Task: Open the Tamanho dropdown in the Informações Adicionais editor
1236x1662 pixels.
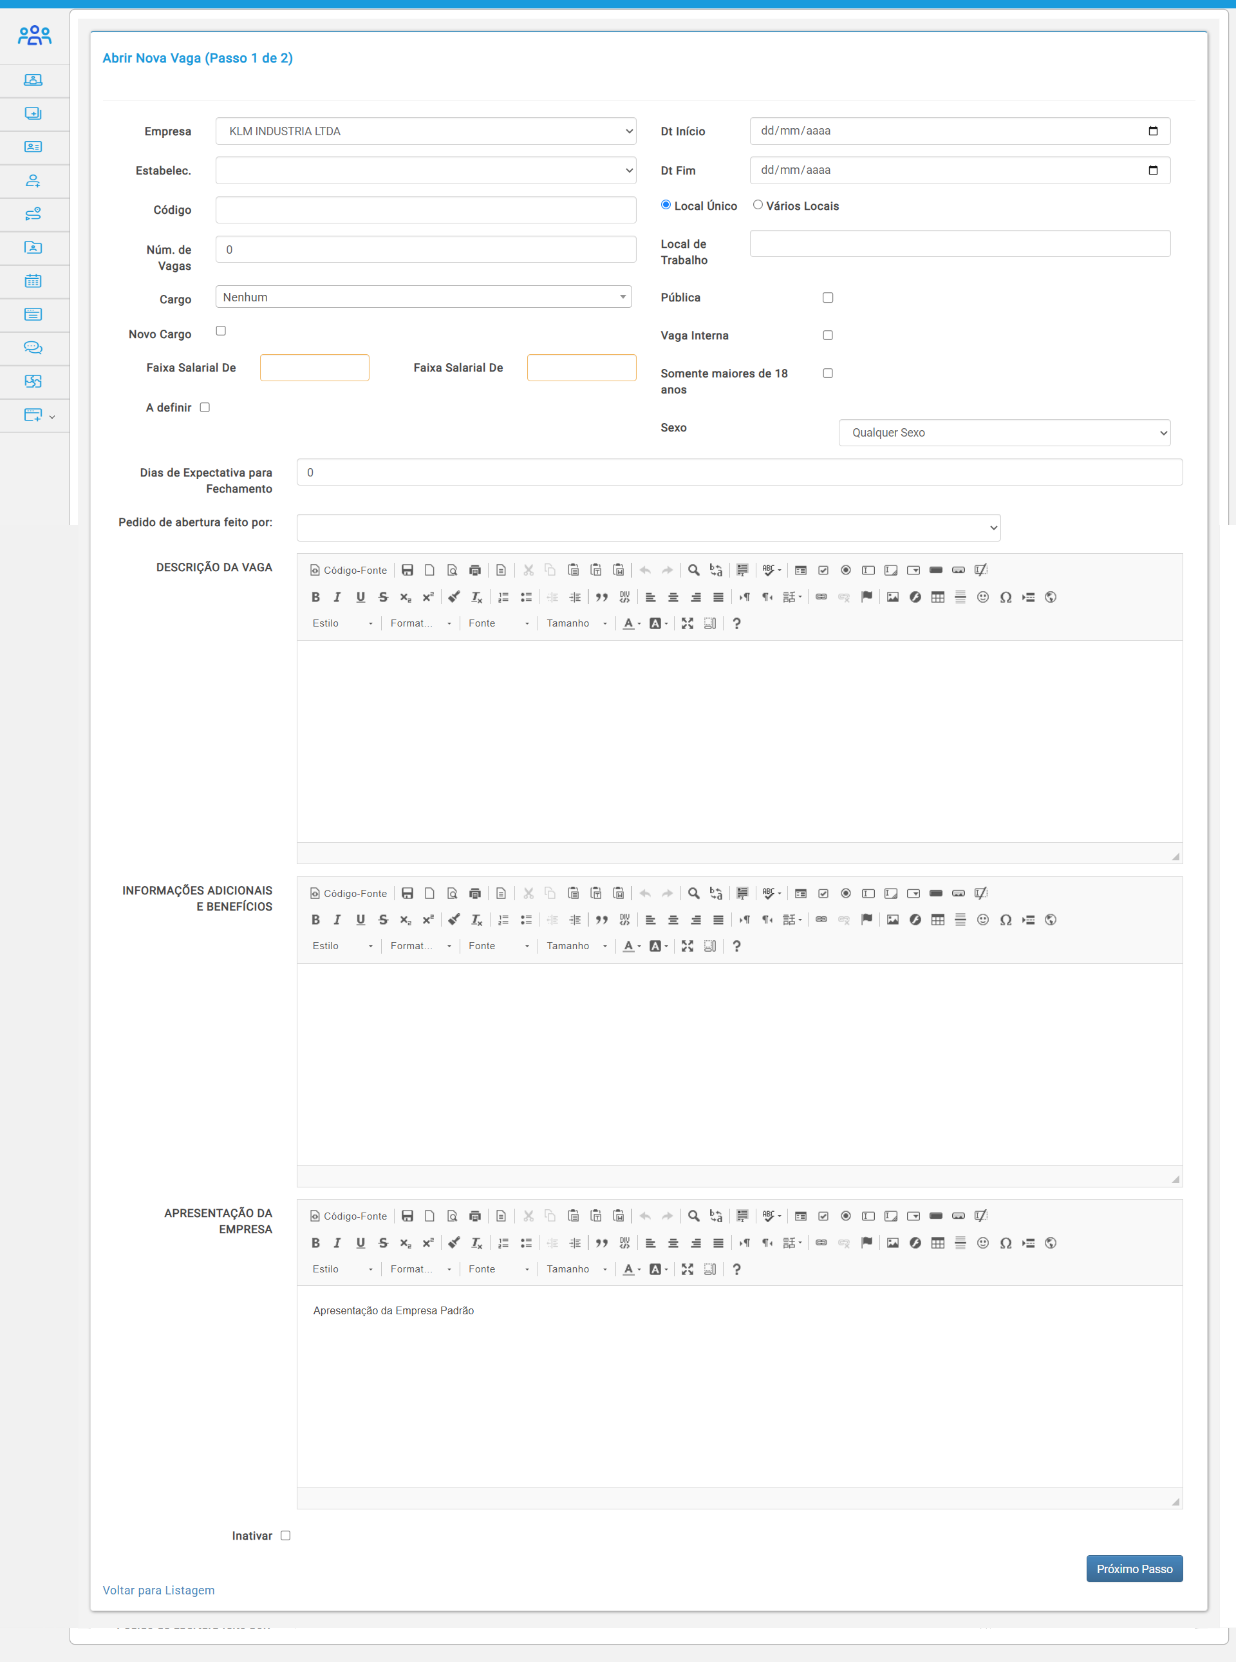Action: click(x=577, y=946)
